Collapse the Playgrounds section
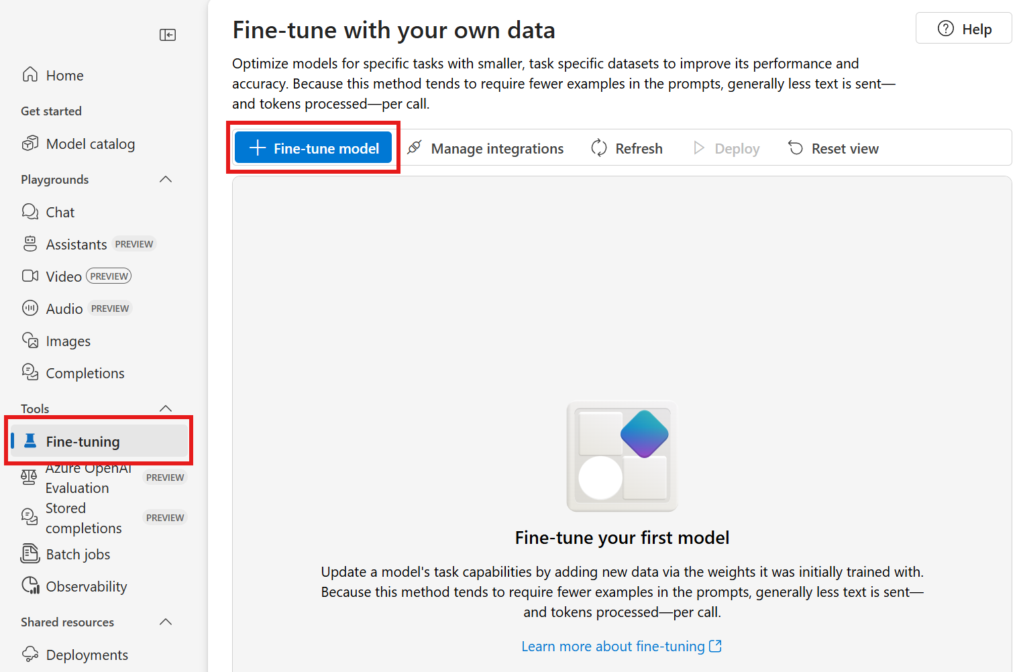This screenshot has height=672, width=1019. click(166, 179)
